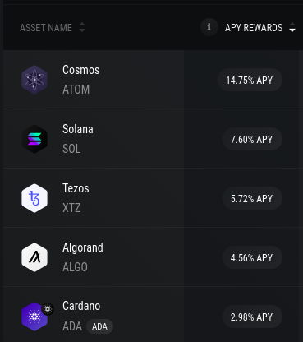Open the Cosmos asset name
303x342 pixels.
pyautogui.click(x=81, y=70)
